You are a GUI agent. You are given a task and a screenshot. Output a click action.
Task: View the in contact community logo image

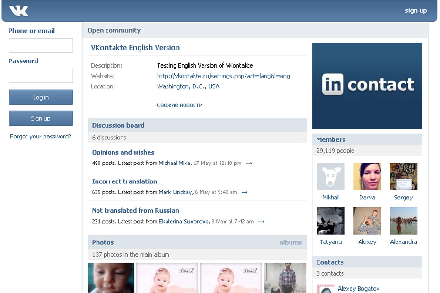(x=367, y=86)
